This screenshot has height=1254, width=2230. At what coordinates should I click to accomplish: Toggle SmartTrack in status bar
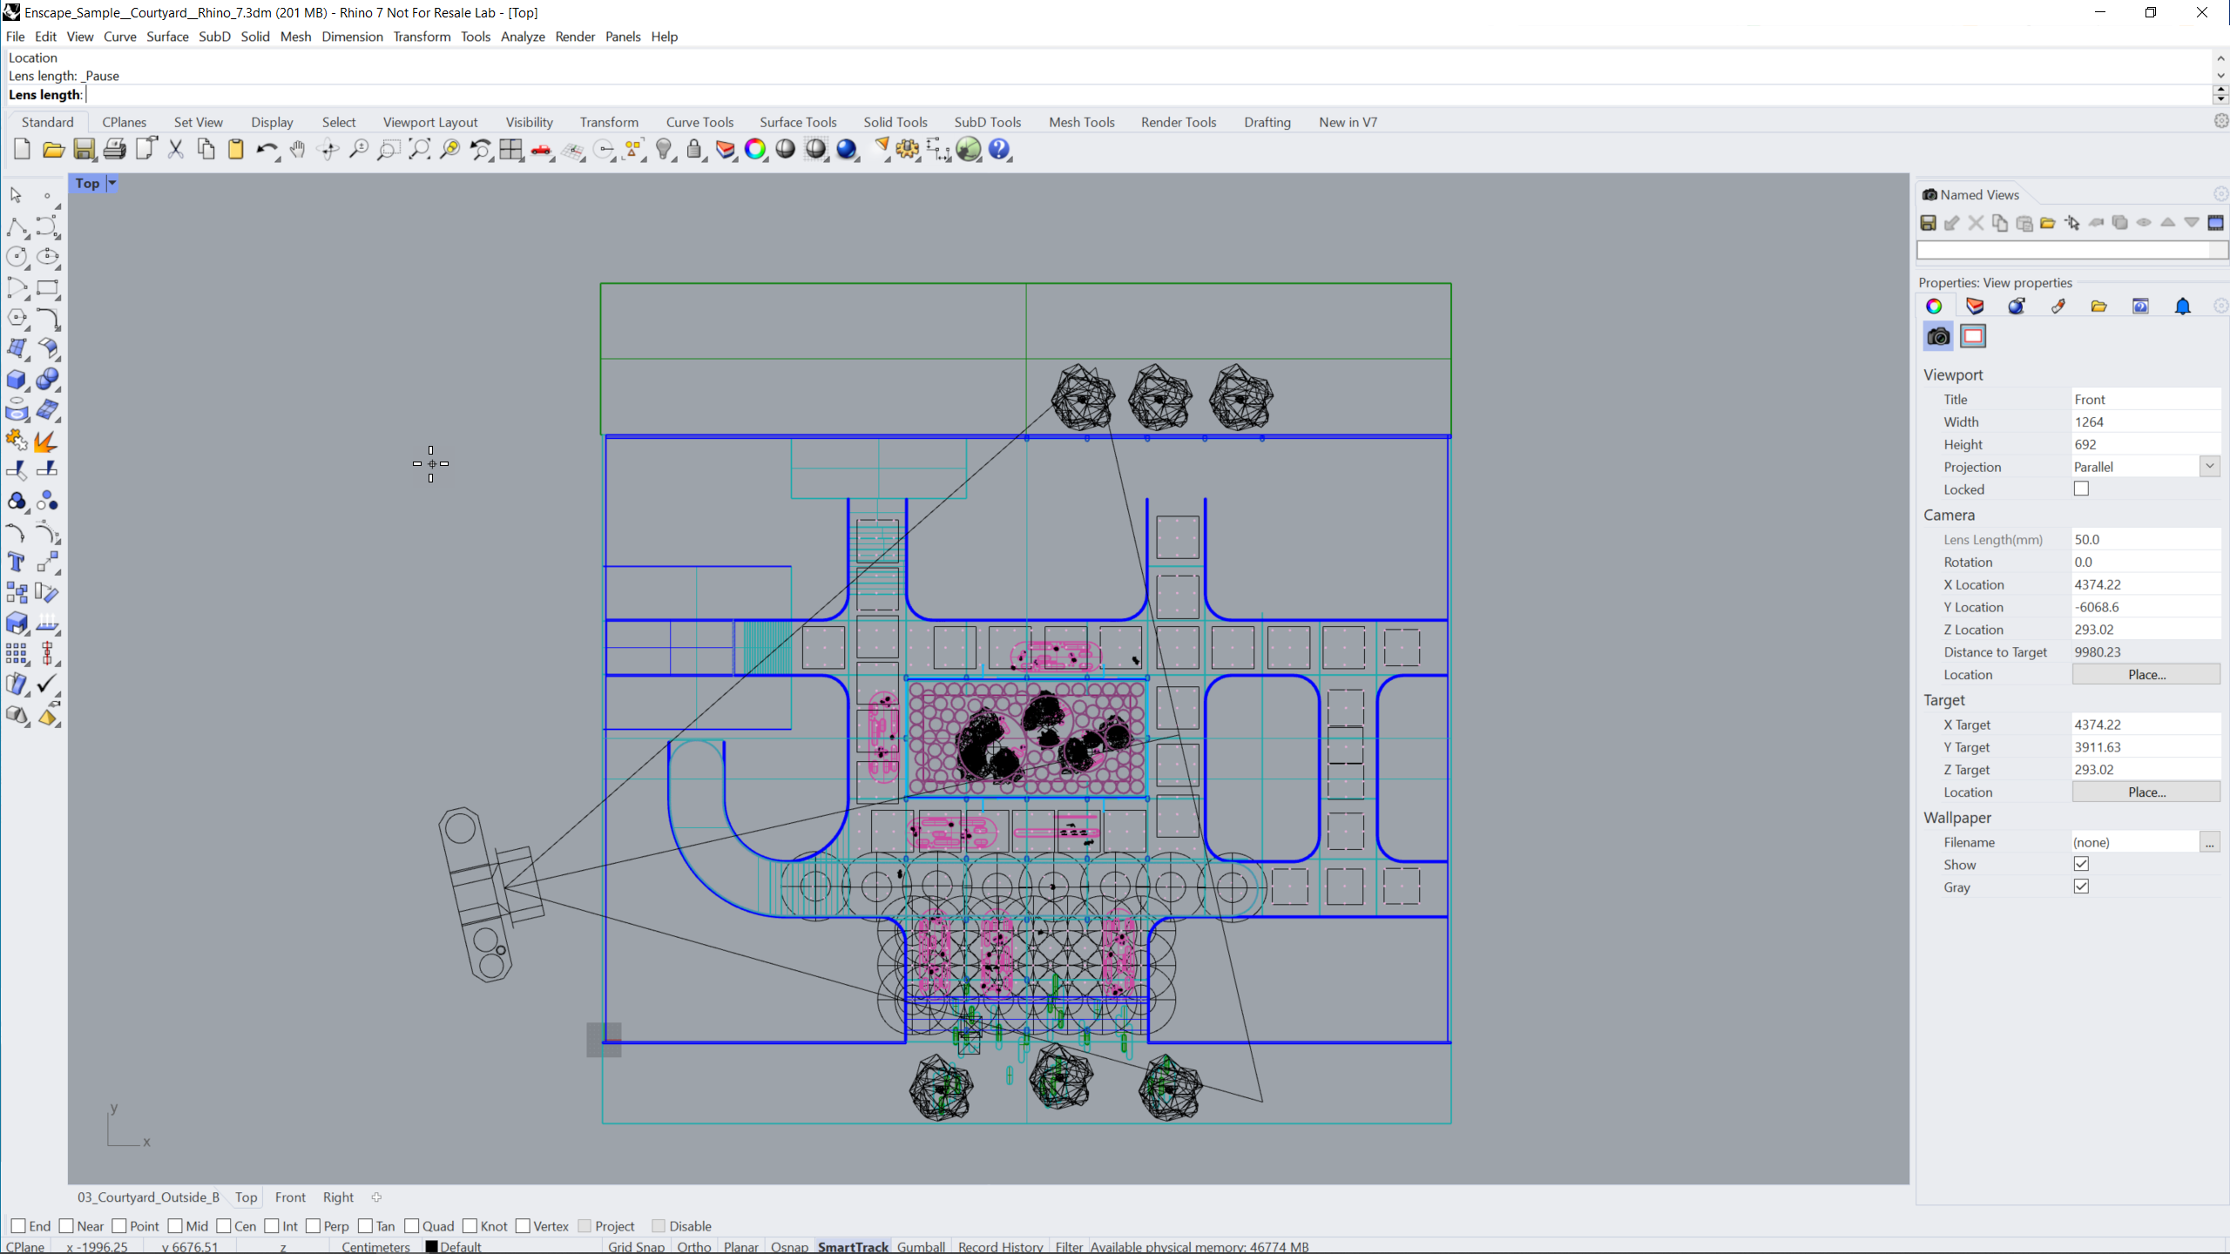pos(853,1246)
